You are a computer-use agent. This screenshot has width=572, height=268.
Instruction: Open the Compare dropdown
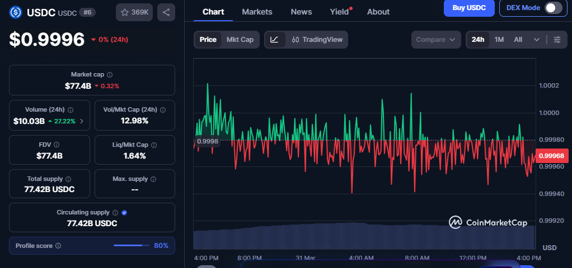coord(436,40)
